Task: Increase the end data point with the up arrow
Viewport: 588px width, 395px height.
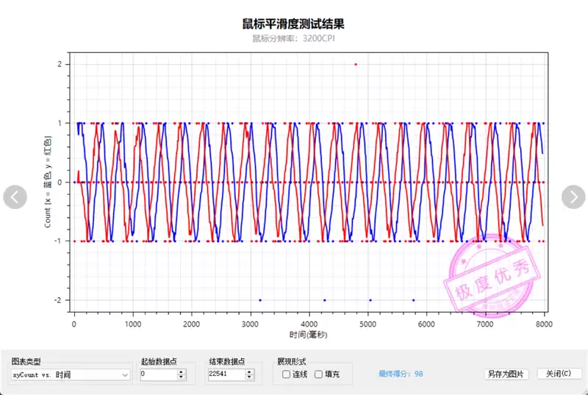Action: pos(250,371)
